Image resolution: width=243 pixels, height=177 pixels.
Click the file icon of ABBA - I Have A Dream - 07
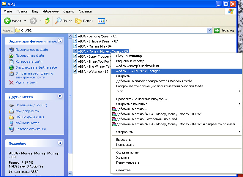75,41
